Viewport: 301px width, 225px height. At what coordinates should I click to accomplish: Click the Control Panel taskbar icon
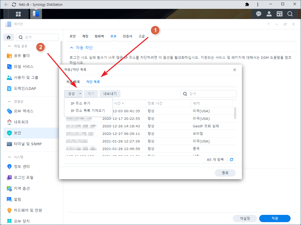pyautogui.click(x=36, y=14)
